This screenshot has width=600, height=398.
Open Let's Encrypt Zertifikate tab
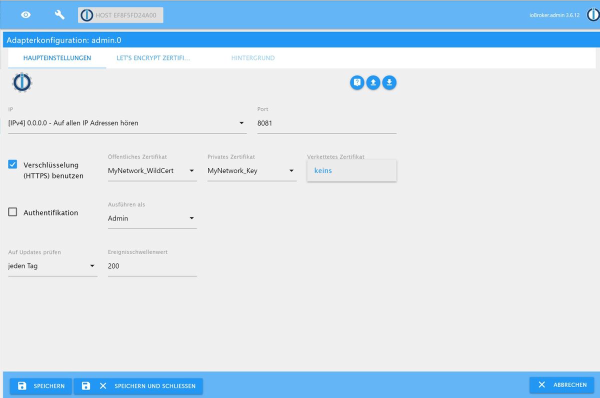point(153,58)
